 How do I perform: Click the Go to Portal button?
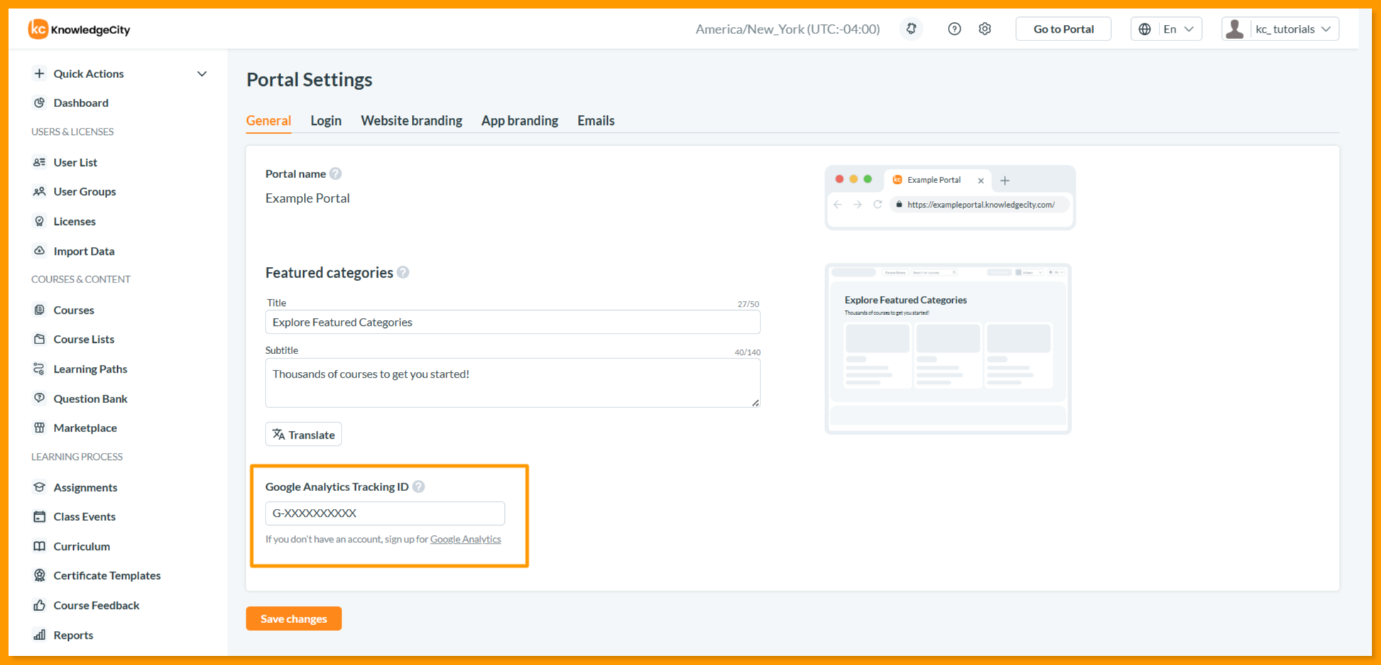1064,29
